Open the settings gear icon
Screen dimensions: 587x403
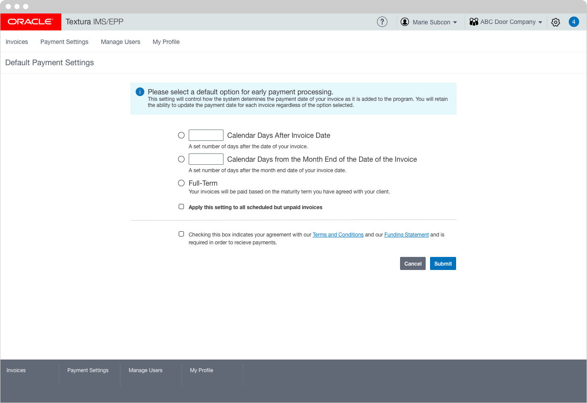556,22
